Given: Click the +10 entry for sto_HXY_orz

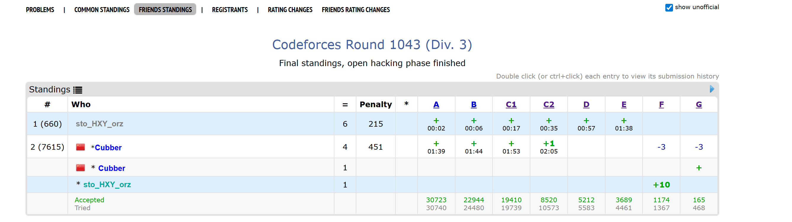Looking at the screenshot, I should [661, 185].
